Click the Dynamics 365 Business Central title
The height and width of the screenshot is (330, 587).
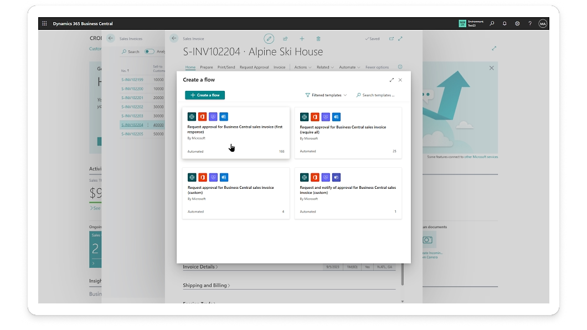coord(83,24)
